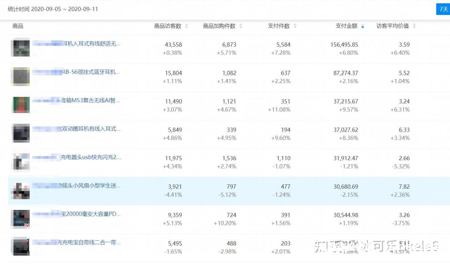Screen dimensions: 450x264
Task: Sort by 商品访客数 column sort icon
Action: [187, 26]
